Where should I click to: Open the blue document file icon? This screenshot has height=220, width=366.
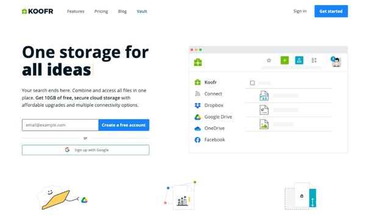(x=264, y=95)
